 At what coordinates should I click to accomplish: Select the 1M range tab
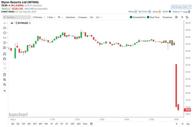(x=23, y=124)
